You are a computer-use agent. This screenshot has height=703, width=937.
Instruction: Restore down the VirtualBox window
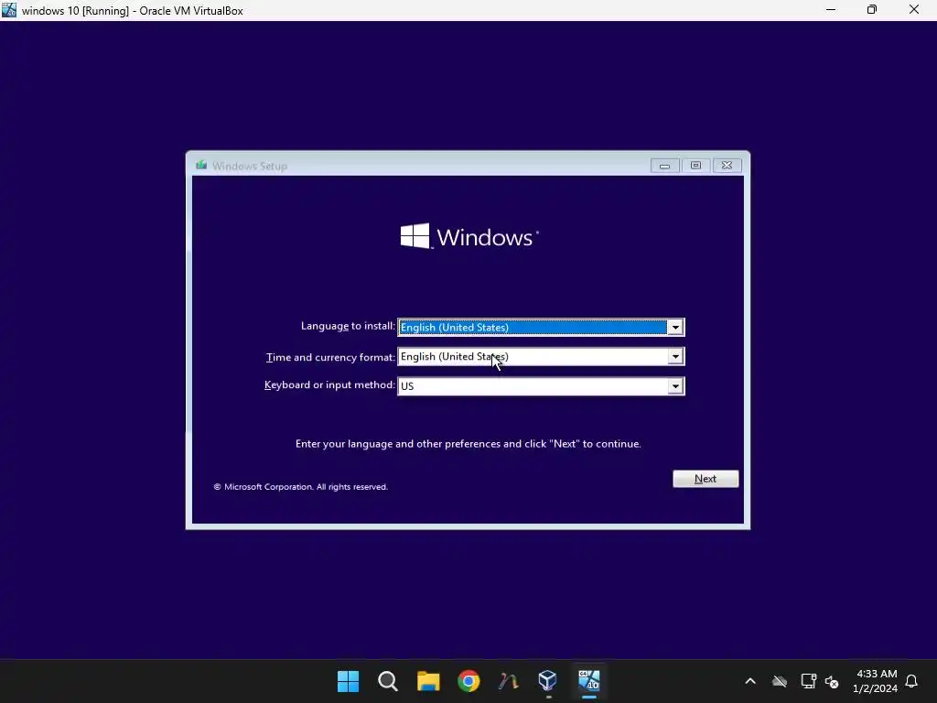[x=872, y=10]
